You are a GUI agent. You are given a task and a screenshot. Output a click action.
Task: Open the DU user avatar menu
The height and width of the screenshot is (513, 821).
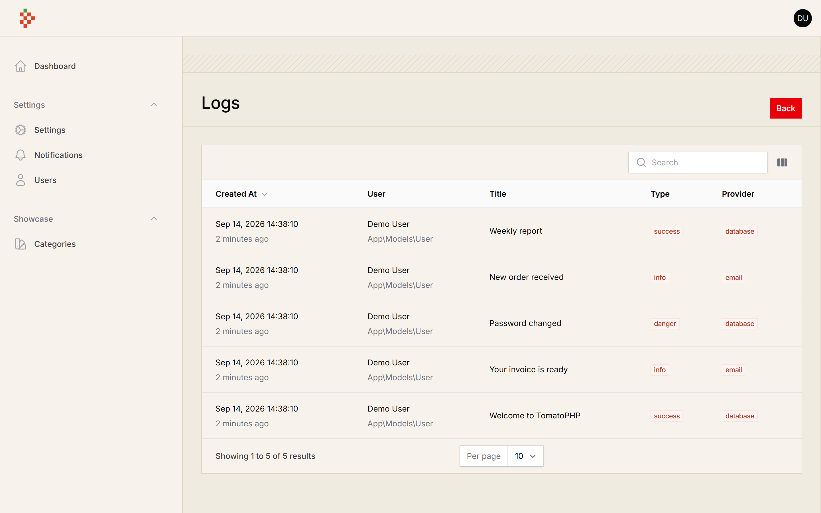point(802,18)
